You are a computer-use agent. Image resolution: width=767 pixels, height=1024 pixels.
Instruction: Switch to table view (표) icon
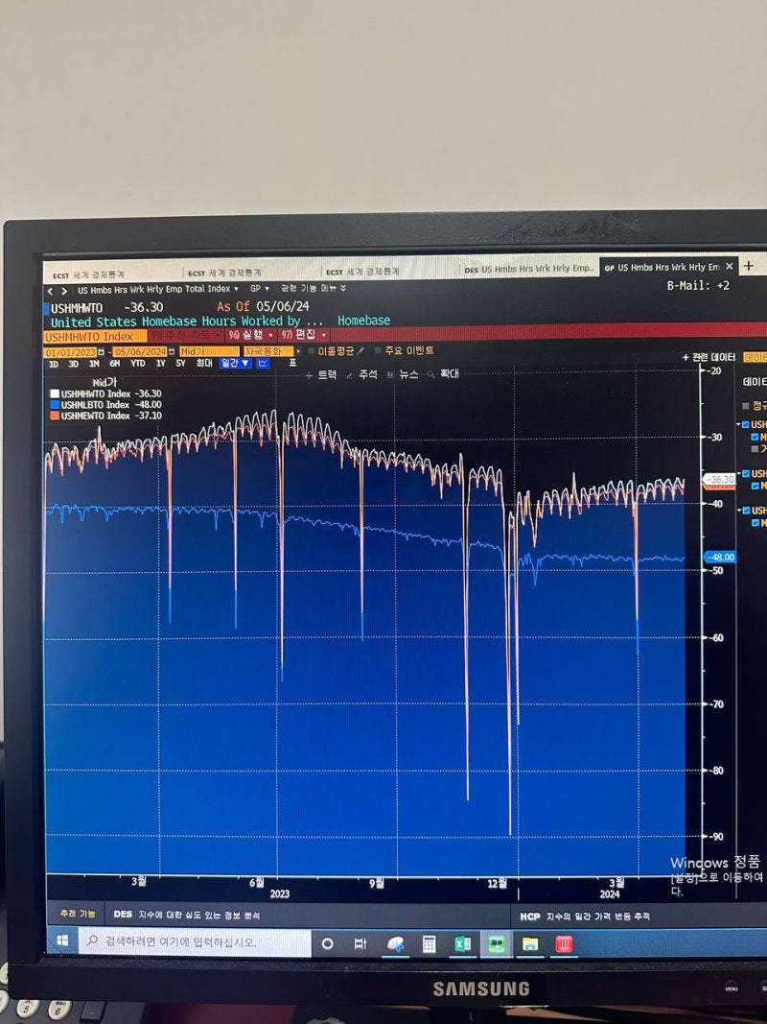292,363
